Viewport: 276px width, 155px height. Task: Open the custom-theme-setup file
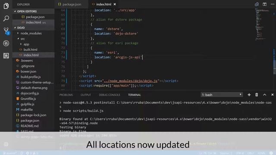click(34, 82)
